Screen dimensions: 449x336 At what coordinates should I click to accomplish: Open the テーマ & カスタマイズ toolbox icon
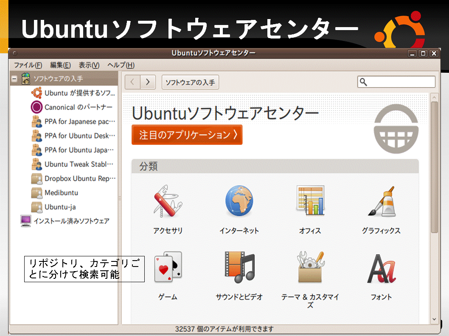[x=310, y=267]
